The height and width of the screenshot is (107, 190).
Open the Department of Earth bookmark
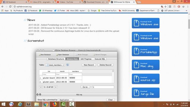point(145,11)
